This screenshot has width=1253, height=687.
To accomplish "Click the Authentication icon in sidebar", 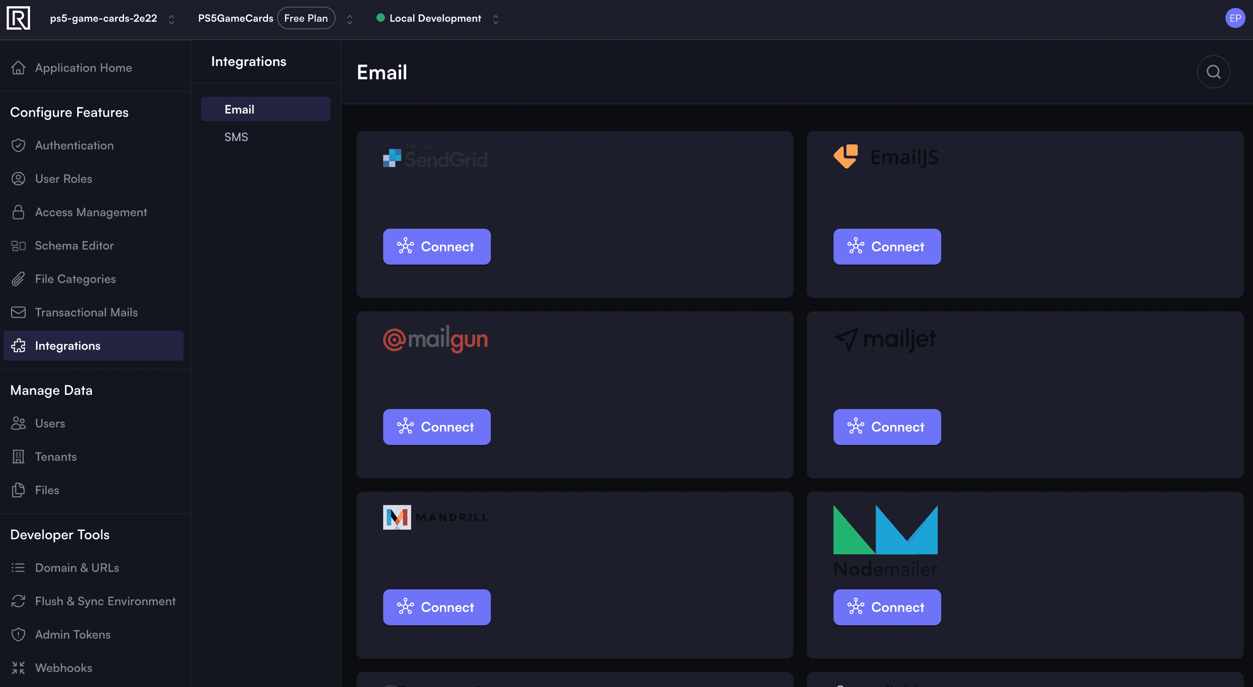I will 18,146.
